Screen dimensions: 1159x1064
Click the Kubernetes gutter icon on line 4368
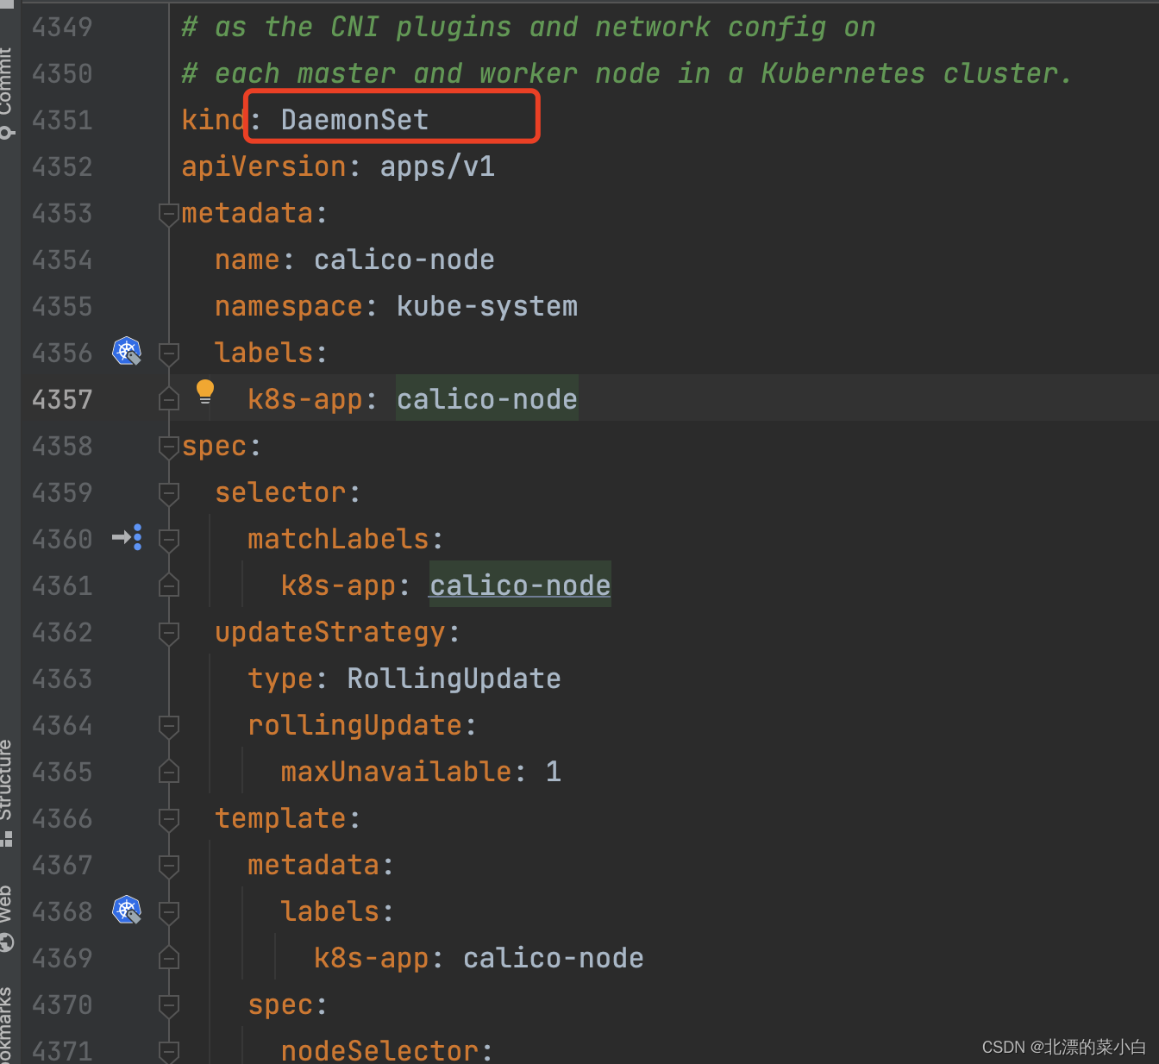127,910
